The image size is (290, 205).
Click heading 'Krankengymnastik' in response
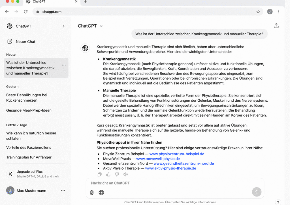(x=119, y=59)
